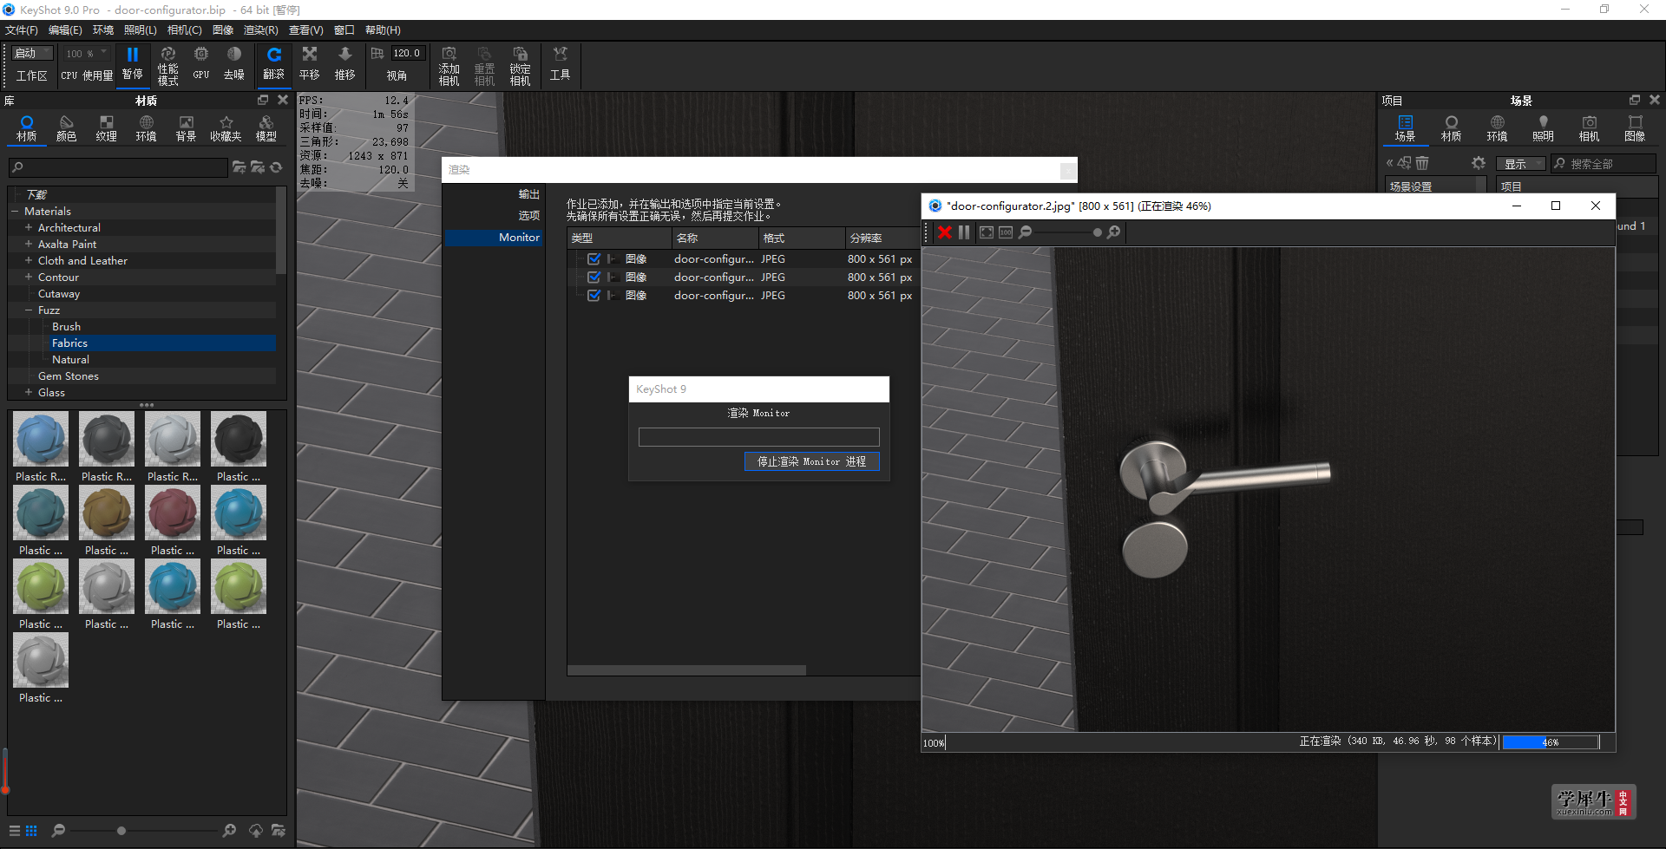Click add-geometry icon in scene panel
Image resolution: width=1666 pixels, height=849 pixels.
tap(1404, 163)
